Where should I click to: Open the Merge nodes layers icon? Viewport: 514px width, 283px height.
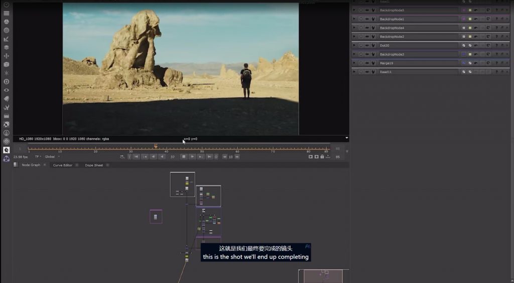(x=6, y=48)
